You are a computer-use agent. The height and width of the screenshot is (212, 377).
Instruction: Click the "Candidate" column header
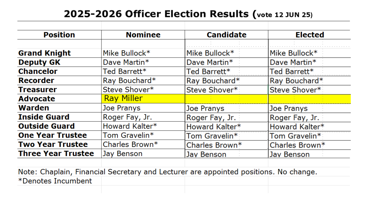pyautogui.click(x=226, y=35)
